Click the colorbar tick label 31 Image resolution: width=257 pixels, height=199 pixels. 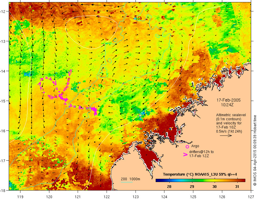click(237, 186)
